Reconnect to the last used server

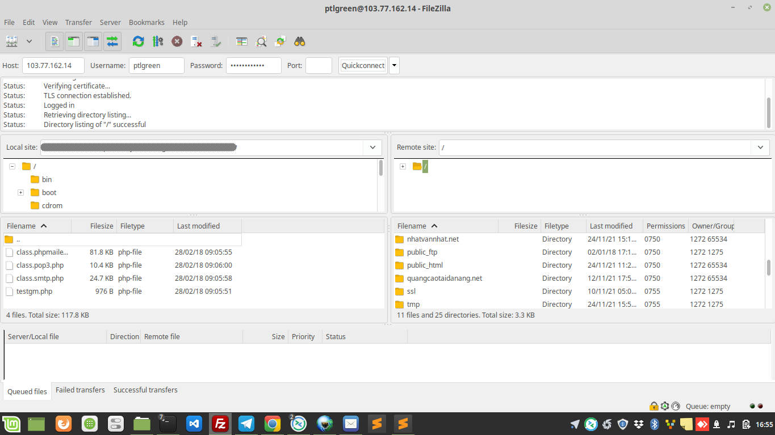[216, 41]
